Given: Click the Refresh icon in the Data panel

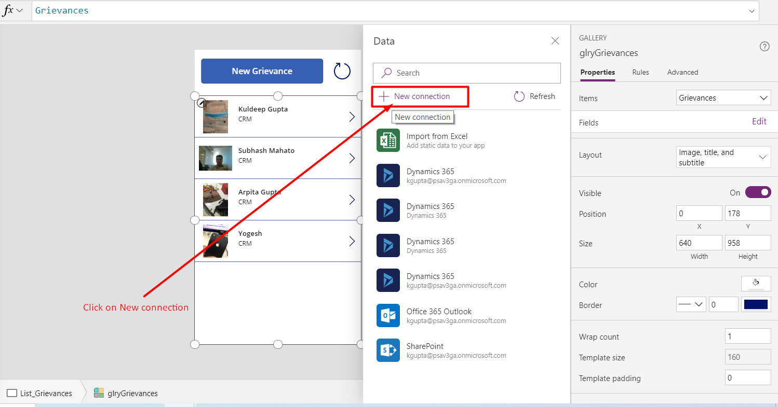Looking at the screenshot, I should point(519,96).
